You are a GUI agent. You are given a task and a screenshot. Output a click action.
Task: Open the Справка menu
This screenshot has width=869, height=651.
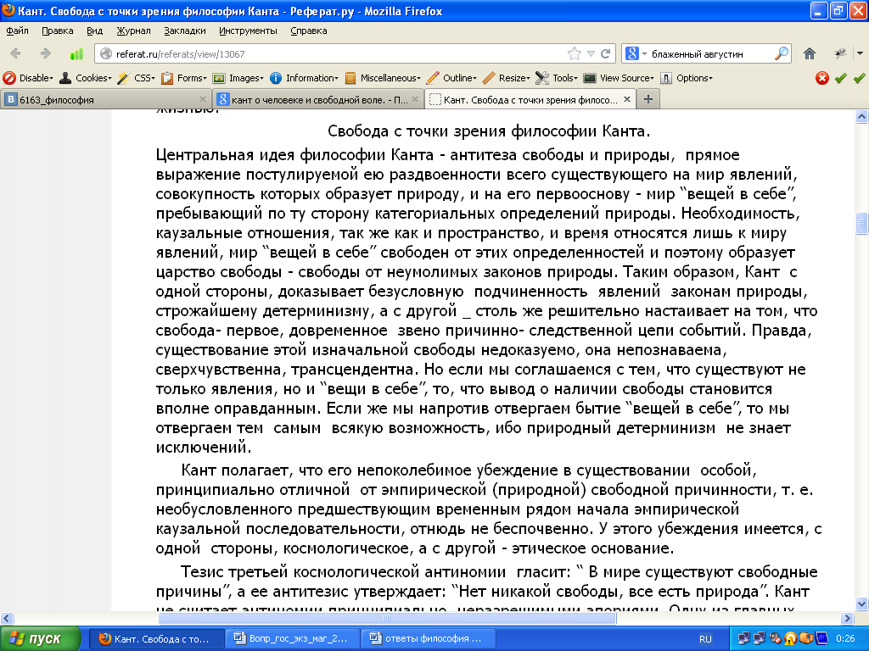pyautogui.click(x=309, y=31)
